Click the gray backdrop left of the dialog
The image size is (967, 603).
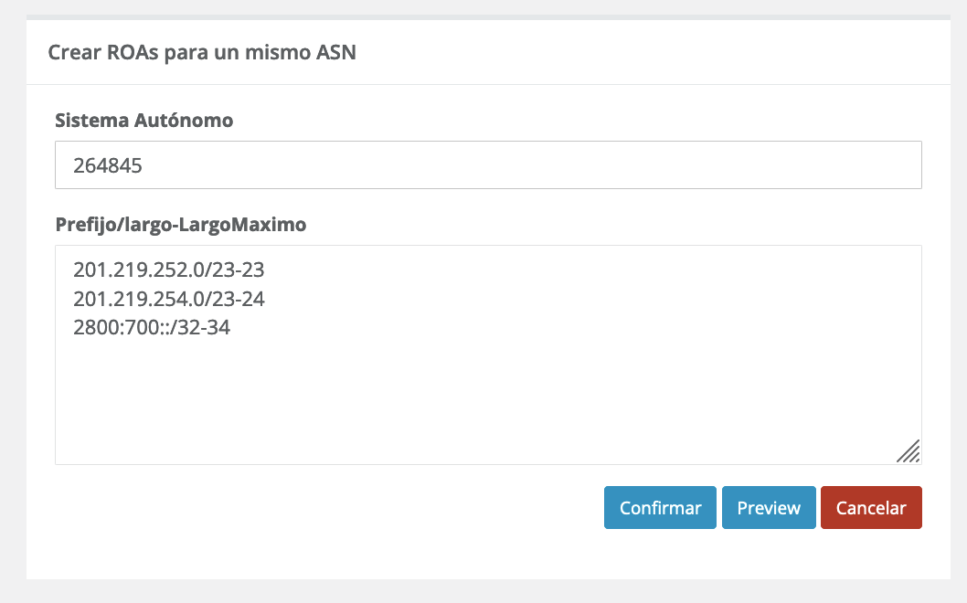[13, 301]
